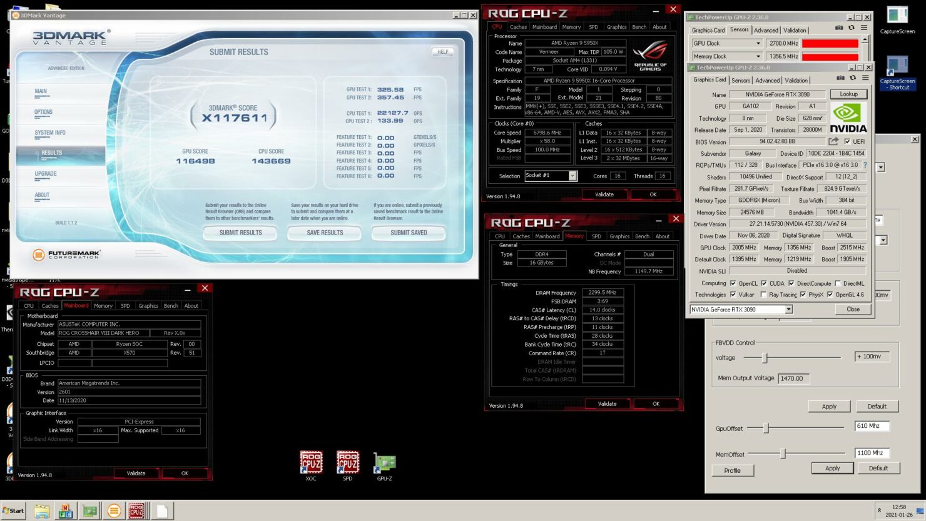This screenshot has width=926, height=521.
Task: Switch to 3DMark via orange taskbar icon
Action: (114, 511)
